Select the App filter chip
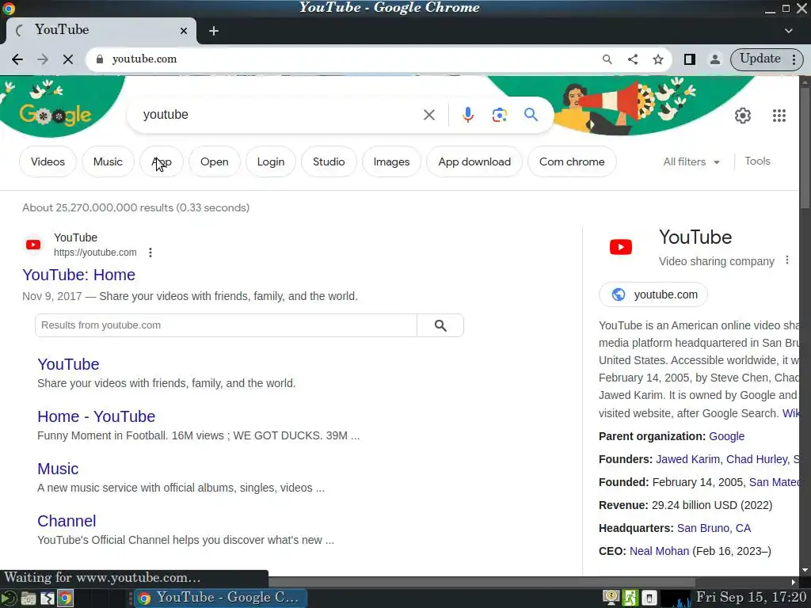This screenshot has height=608, width=811. pyautogui.click(x=162, y=161)
